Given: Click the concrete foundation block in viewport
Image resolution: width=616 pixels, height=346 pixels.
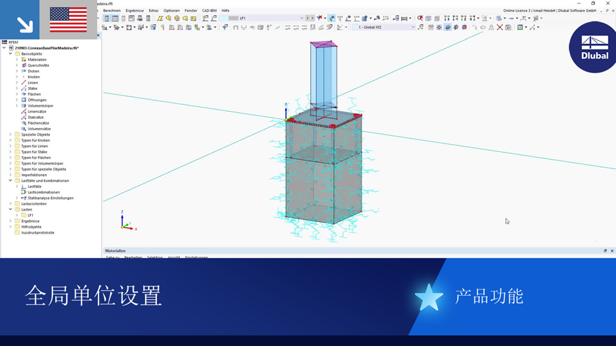Looking at the screenshot, I should [x=323, y=169].
